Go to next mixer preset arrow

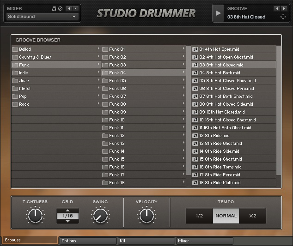click(x=75, y=9)
